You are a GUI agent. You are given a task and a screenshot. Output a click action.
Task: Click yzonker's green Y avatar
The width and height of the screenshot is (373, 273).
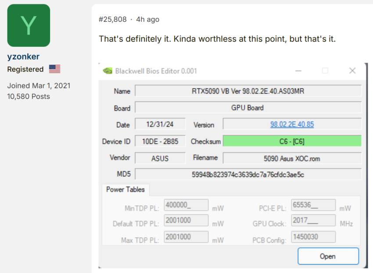[29, 25]
